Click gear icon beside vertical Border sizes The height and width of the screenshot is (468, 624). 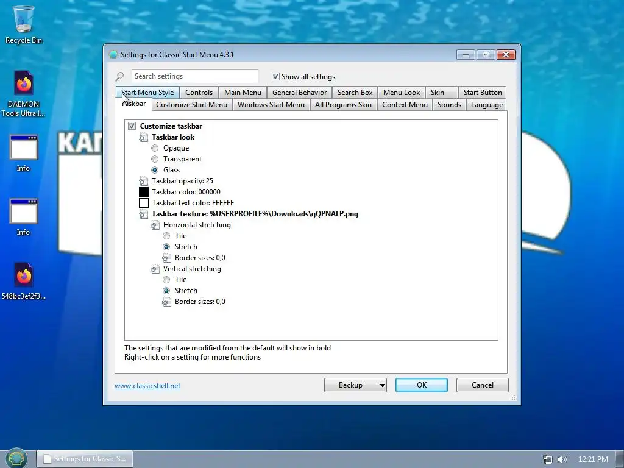(166, 302)
